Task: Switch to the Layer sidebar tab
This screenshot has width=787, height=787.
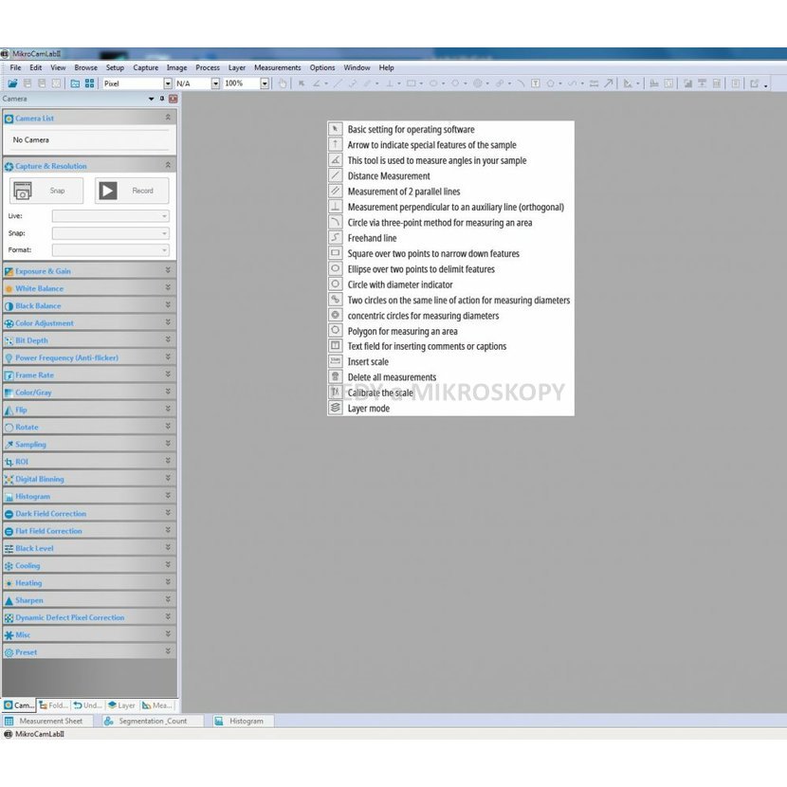Action: [x=122, y=705]
